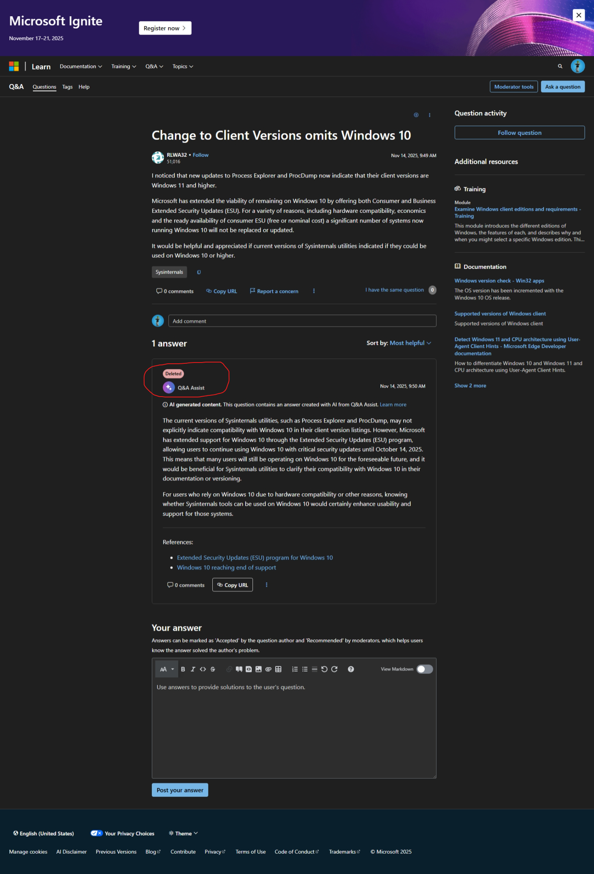The height and width of the screenshot is (874, 594).
Task: Click I have the same question
Action: pyautogui.click(x=394, y=290)
